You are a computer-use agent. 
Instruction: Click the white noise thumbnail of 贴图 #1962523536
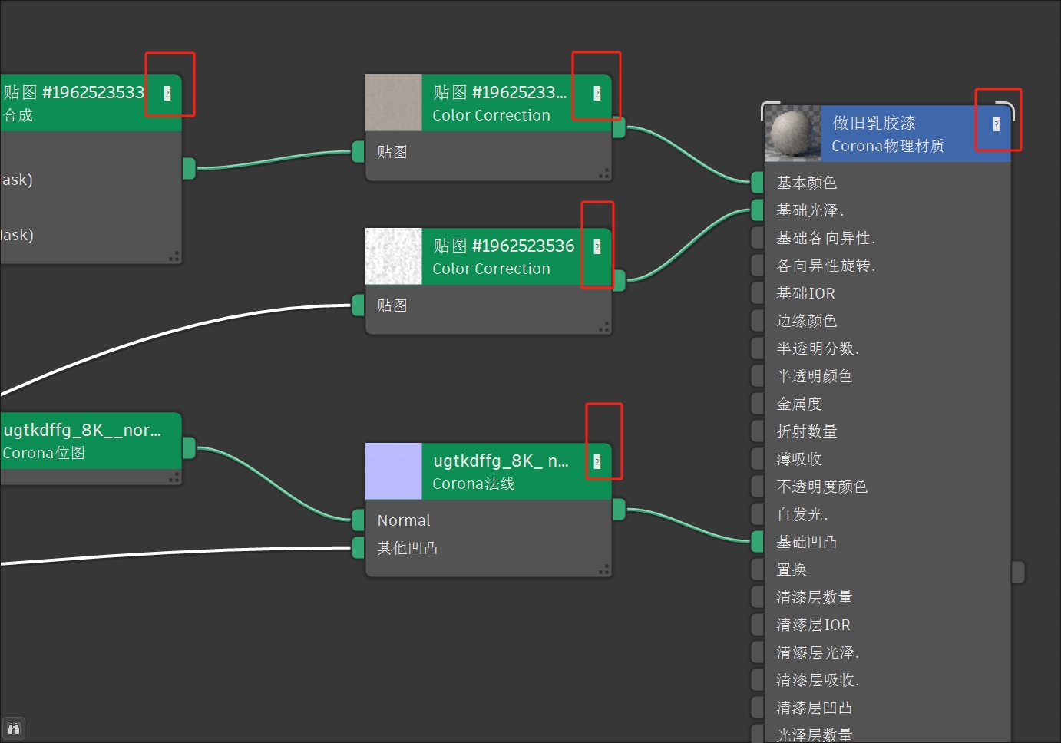pyautogui.click(x=394, y=256)
